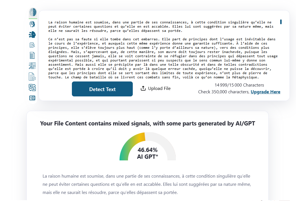The width and height of the screenshot is (296, 201).
Task: Select the document with checkmark icon
Action: (32, 76)
